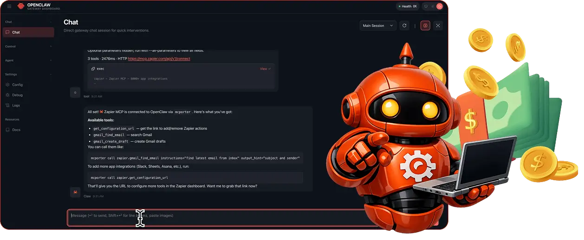Click the gmail_create_draft tool name
584x240 pixels.
coord(110,141)
